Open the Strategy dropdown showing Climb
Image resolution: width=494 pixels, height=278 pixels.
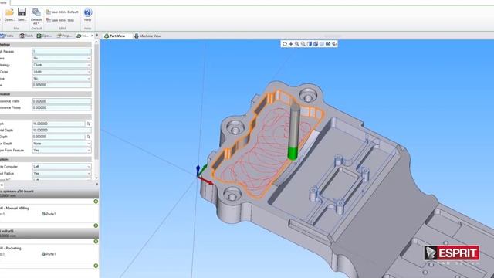tap(62, 65)
